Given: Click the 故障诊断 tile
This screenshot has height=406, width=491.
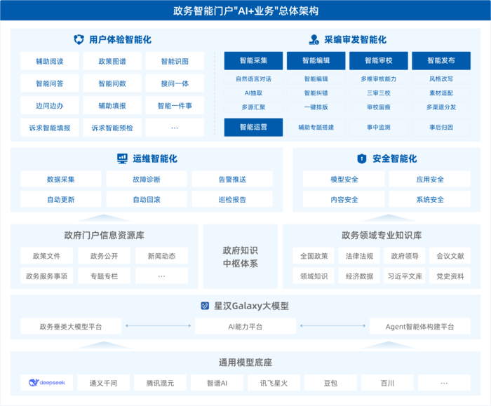Looking at the screenshot, I should pyautogui.click(x=147, y=179).
